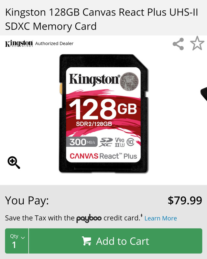The image size is (207, 259).
Task: Tap the footnote dagger after credit card
Action: pyautogui.click(x=141, y=215)
